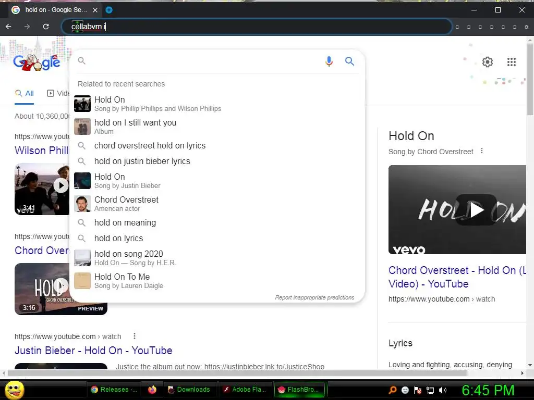Click the white round face tray icon

(405, 390)
